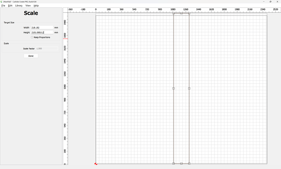Click the Scale Factor field
This screenshot has height=169, width=281.
tap(47, 49)
